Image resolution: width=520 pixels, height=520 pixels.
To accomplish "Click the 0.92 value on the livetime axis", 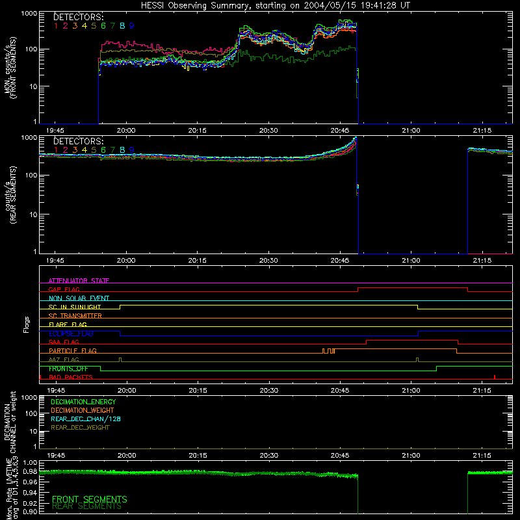I will pyautogui.click(x=30, y=503).
